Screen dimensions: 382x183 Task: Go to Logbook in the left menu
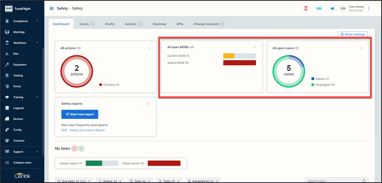click(19, 108)
